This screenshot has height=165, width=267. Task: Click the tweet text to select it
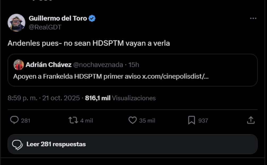point(89,43)
